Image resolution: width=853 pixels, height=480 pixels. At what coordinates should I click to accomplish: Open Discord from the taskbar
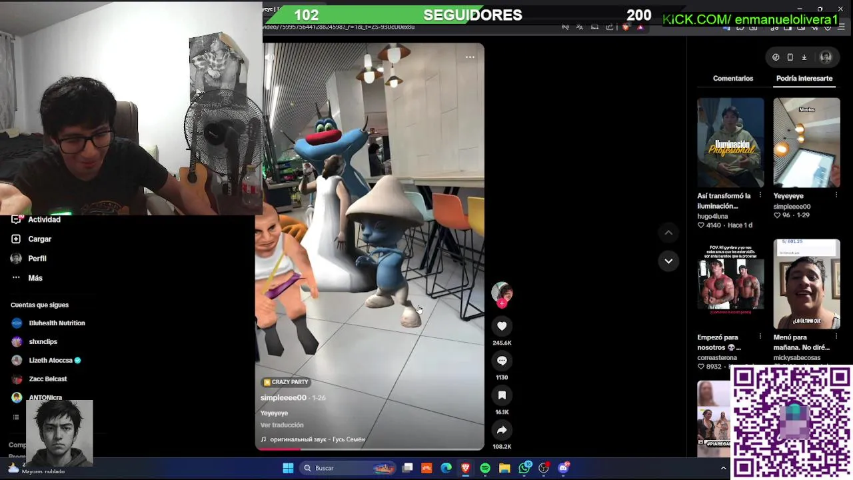pyautogui.click(x=564, y=468)
